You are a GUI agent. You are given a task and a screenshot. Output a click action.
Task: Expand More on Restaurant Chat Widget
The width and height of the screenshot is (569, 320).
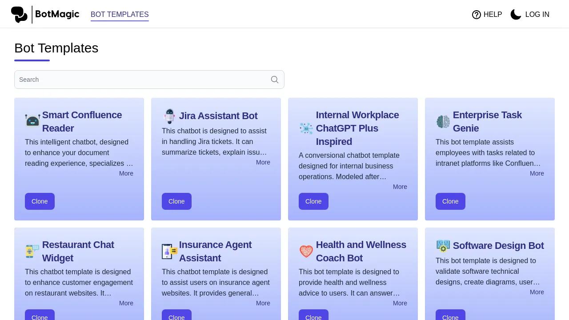(x=126, y=303)
